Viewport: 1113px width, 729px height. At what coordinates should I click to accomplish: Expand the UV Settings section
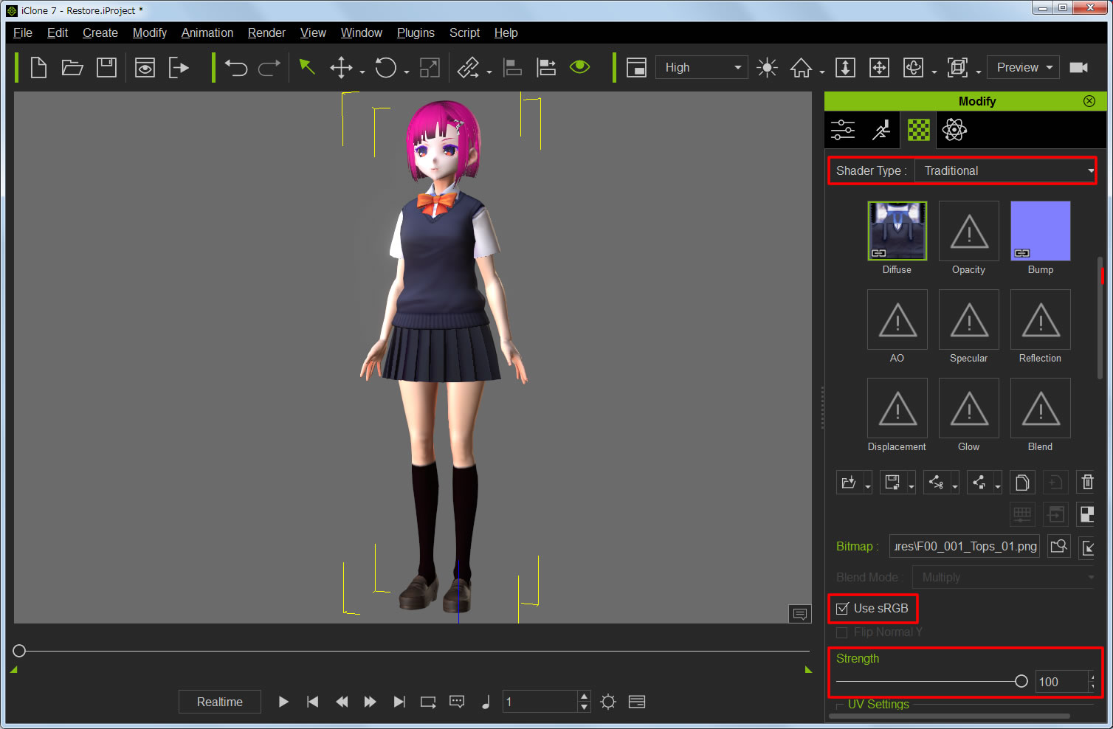point(878,705)
